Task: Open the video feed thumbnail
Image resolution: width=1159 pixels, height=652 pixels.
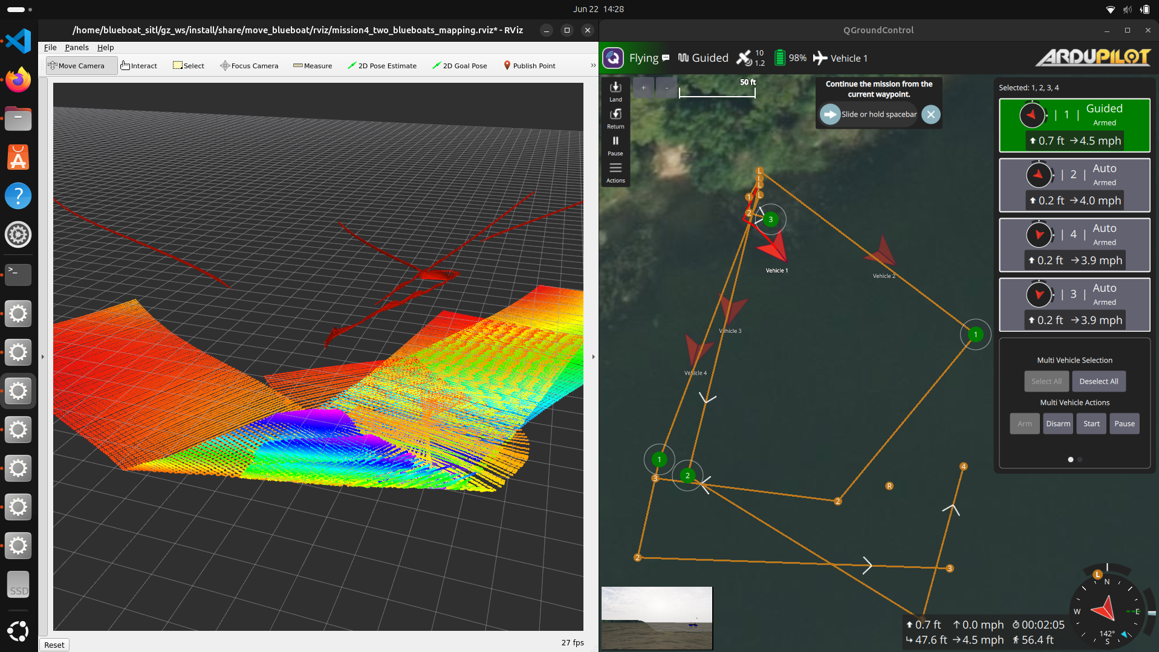Action: tap(657, 618)
